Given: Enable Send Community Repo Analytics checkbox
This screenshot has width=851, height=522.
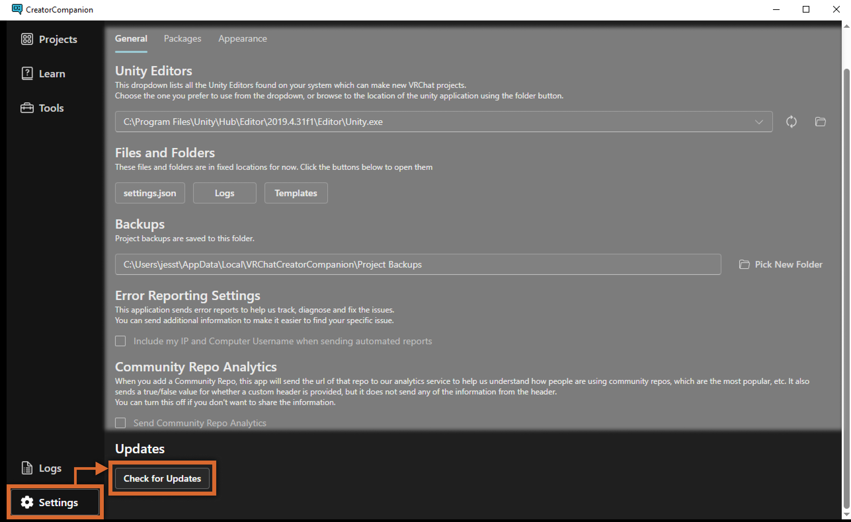Looking at the screenshot, I should pos(120,422).
